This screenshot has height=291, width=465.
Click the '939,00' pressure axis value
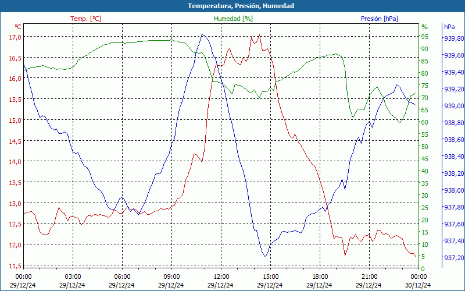click(x=453, y=106)
